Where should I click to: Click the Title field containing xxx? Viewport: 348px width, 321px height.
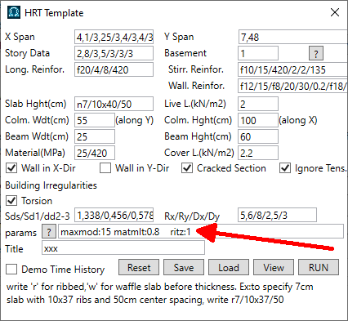[123, 248]
